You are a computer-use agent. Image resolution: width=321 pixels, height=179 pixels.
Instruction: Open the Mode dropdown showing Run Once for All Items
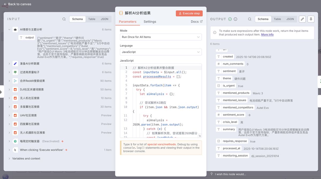coord(160,37)
